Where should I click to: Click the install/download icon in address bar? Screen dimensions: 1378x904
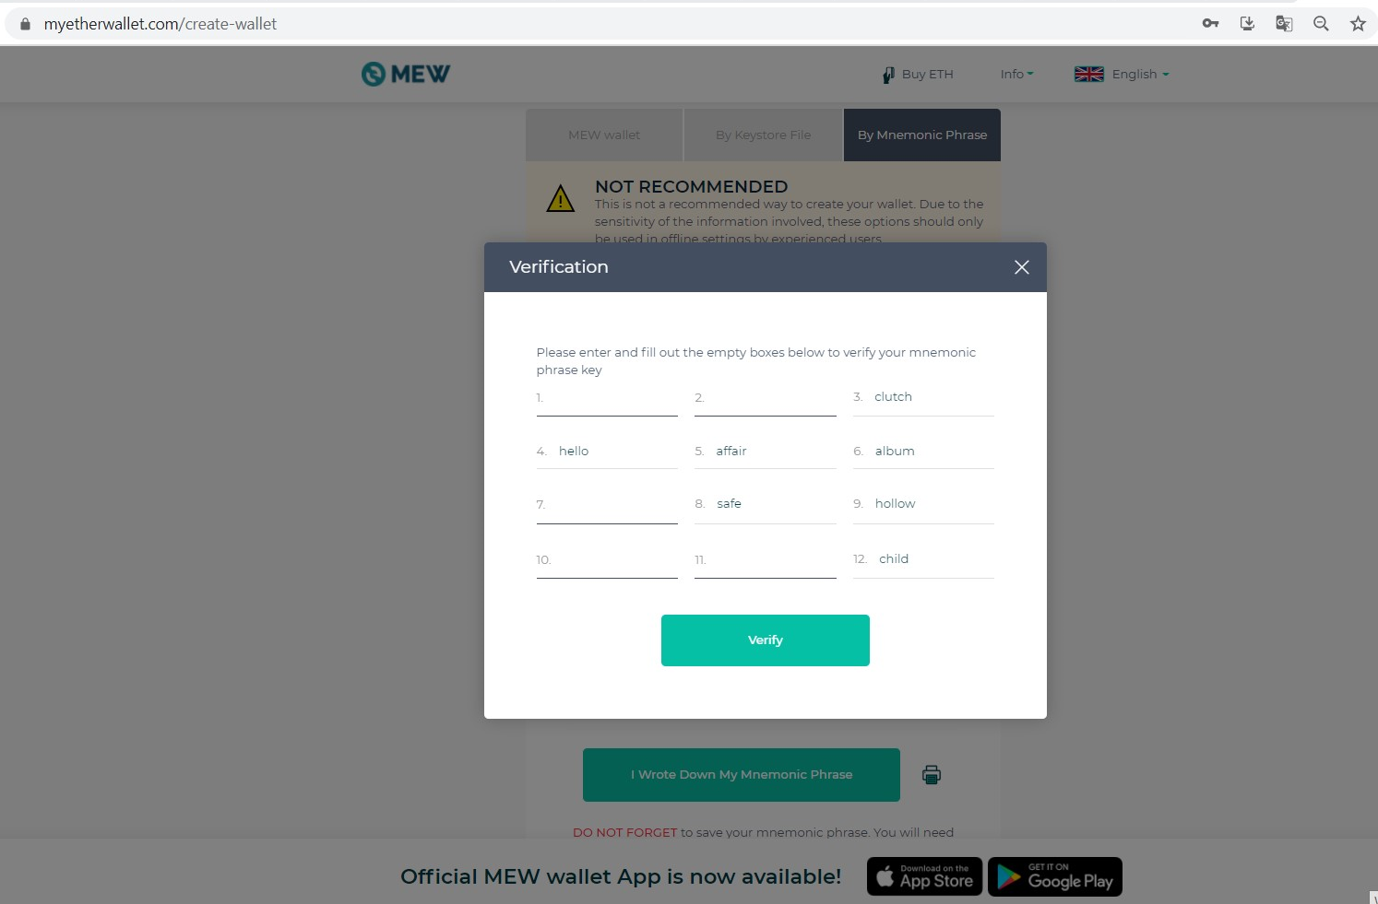1247,24
